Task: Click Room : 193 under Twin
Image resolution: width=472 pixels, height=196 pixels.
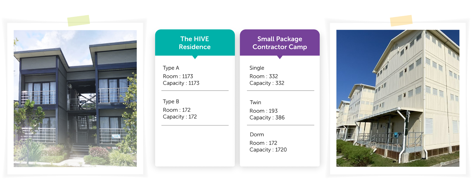Action: pyautogui.click(x=263, y=111)
